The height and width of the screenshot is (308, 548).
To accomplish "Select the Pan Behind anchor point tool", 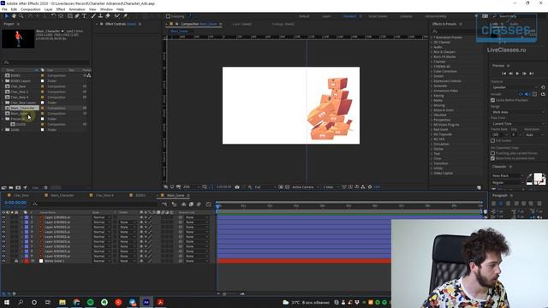I will tap(61, 16).
